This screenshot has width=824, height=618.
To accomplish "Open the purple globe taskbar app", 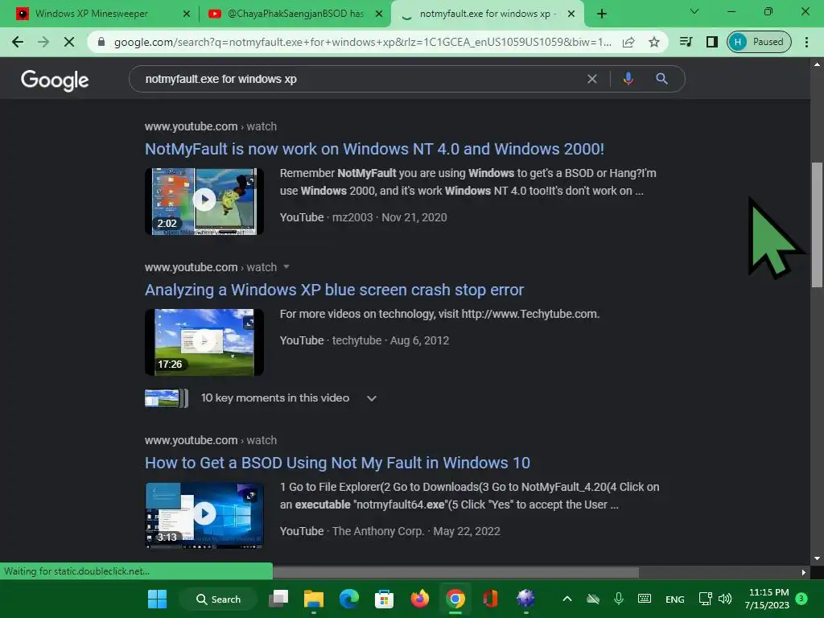I will pyautogui.click(x=525, y=599).
